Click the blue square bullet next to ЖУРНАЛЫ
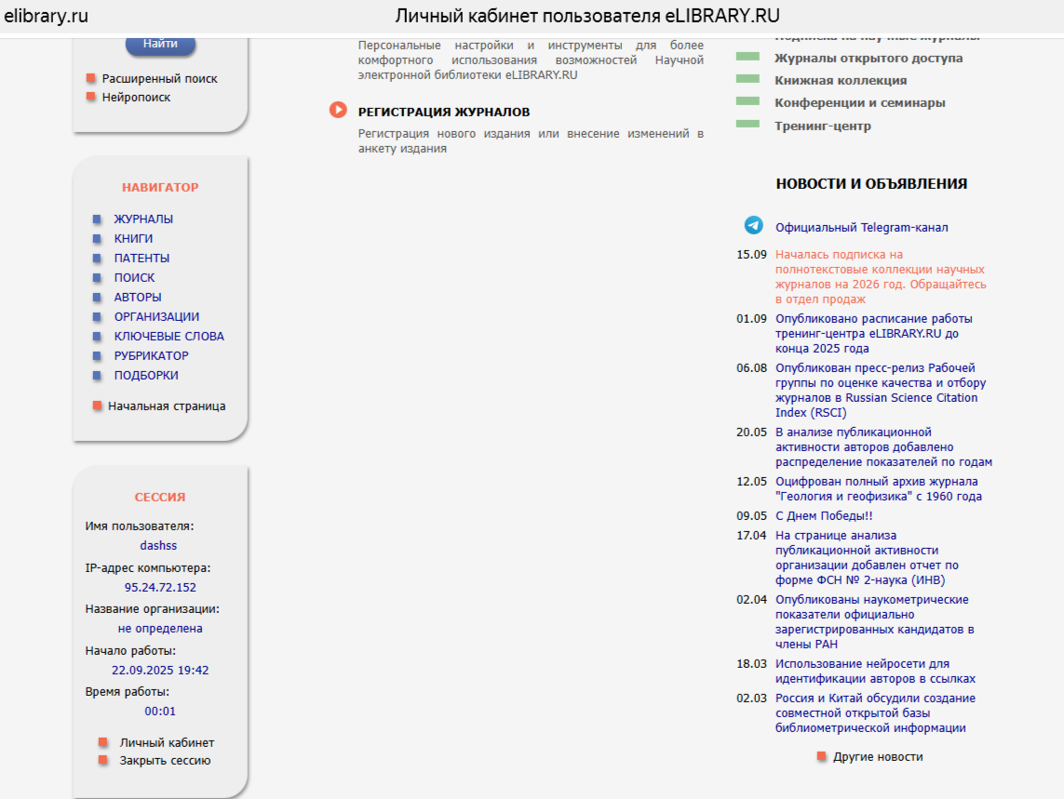The height and width of the screenshot is (799, 1064). click(97, 220)
